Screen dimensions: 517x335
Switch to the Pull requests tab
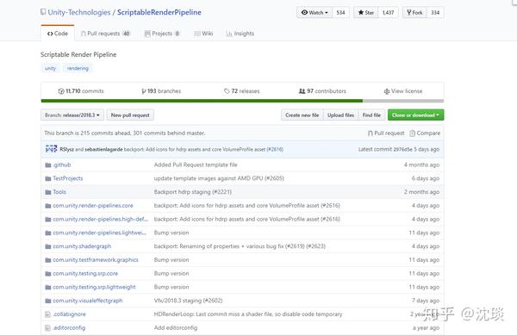click(105, 34)
